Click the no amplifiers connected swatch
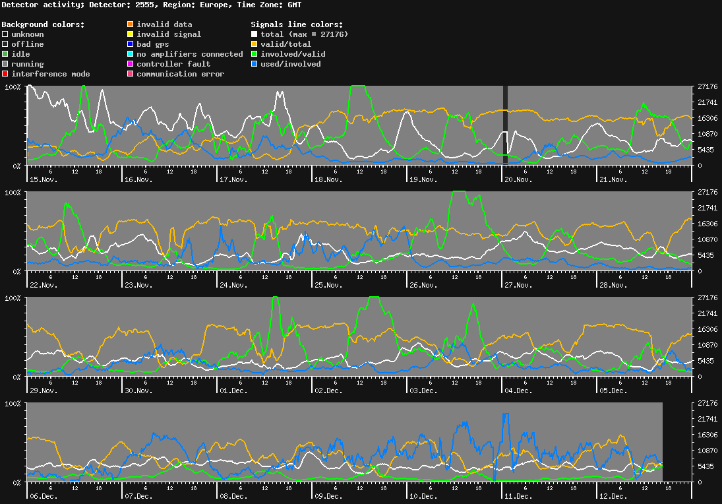The width and height of the screenshot is (722, 504). (x=130, y=54)
